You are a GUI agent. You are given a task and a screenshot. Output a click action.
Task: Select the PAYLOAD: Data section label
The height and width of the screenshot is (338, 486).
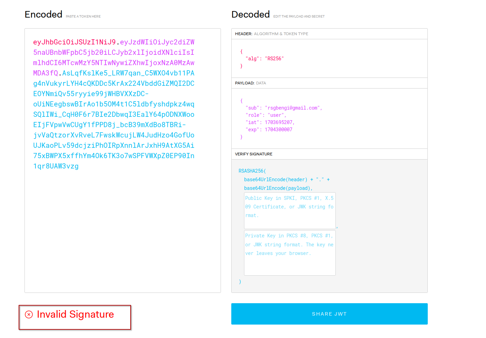coord(250,83)
